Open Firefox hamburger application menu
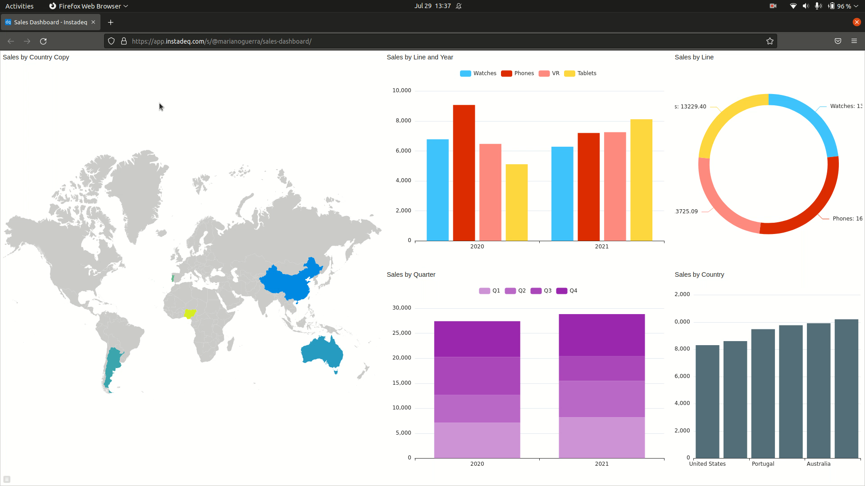The width and height of the screenshot is (865, 486). tap(854, 41)
